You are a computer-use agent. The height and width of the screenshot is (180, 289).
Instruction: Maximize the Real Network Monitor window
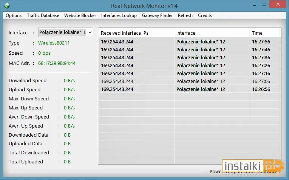(264, 5)
